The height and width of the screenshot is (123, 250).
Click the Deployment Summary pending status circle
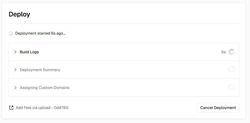click(x=231, y=69)
